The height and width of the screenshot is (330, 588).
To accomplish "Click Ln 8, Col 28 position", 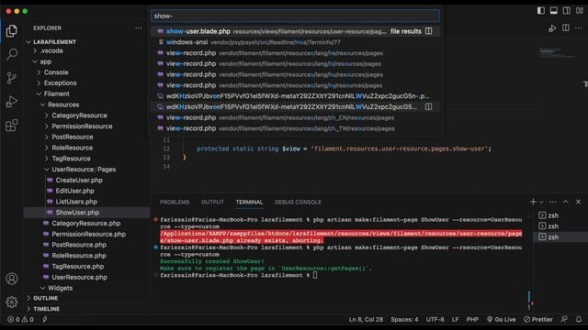I will point(366,320).
